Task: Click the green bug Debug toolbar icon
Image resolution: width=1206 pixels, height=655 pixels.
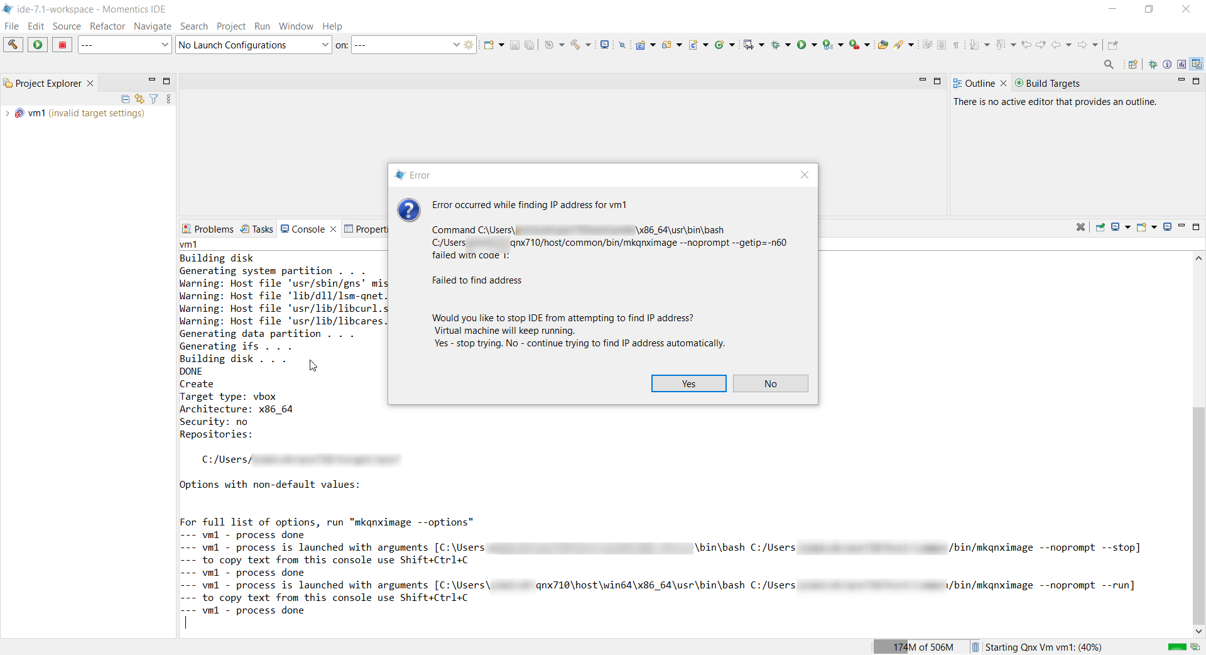Action: [776, 45]
